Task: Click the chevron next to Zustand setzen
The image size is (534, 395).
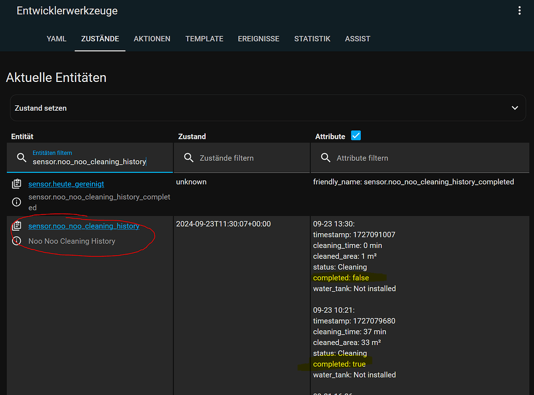Action: (515, 108)
